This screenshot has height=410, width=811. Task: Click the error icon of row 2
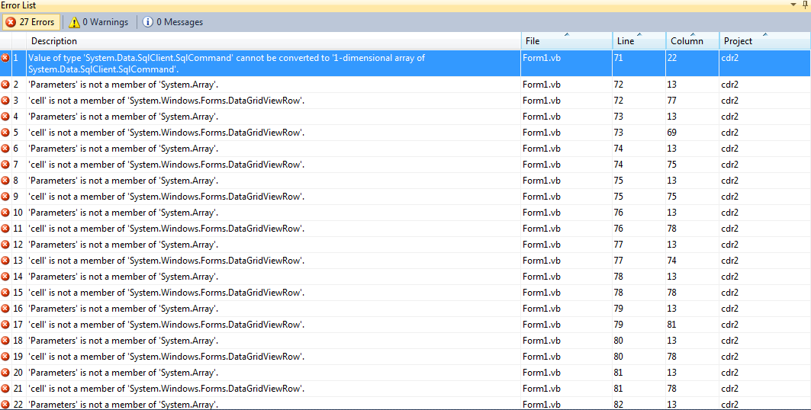click(5, 84)
